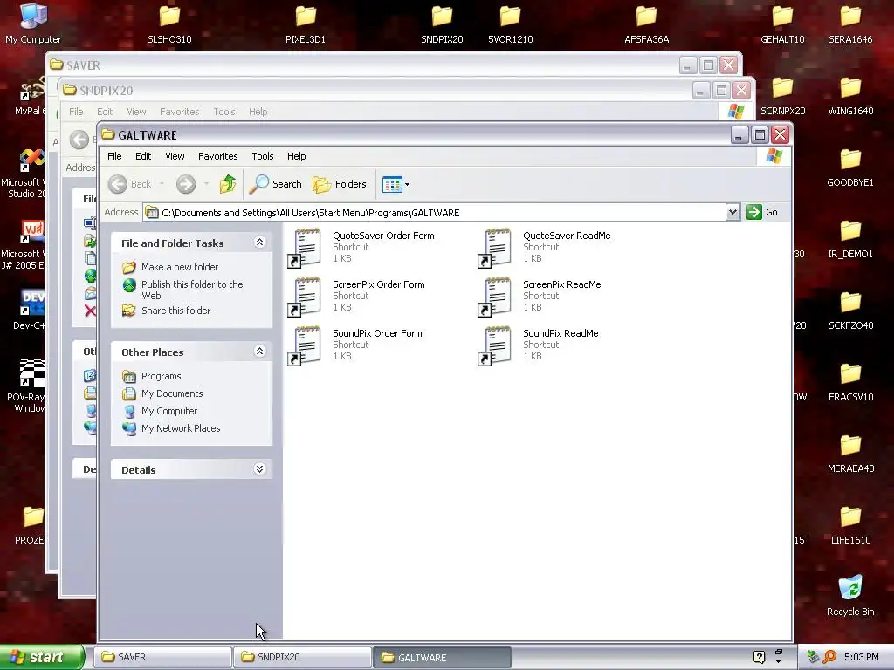The width and height of the screenshot is (894, 670).
Task: Select the Recycle Bin desktop icon
Action: click(x=850, y=597)
